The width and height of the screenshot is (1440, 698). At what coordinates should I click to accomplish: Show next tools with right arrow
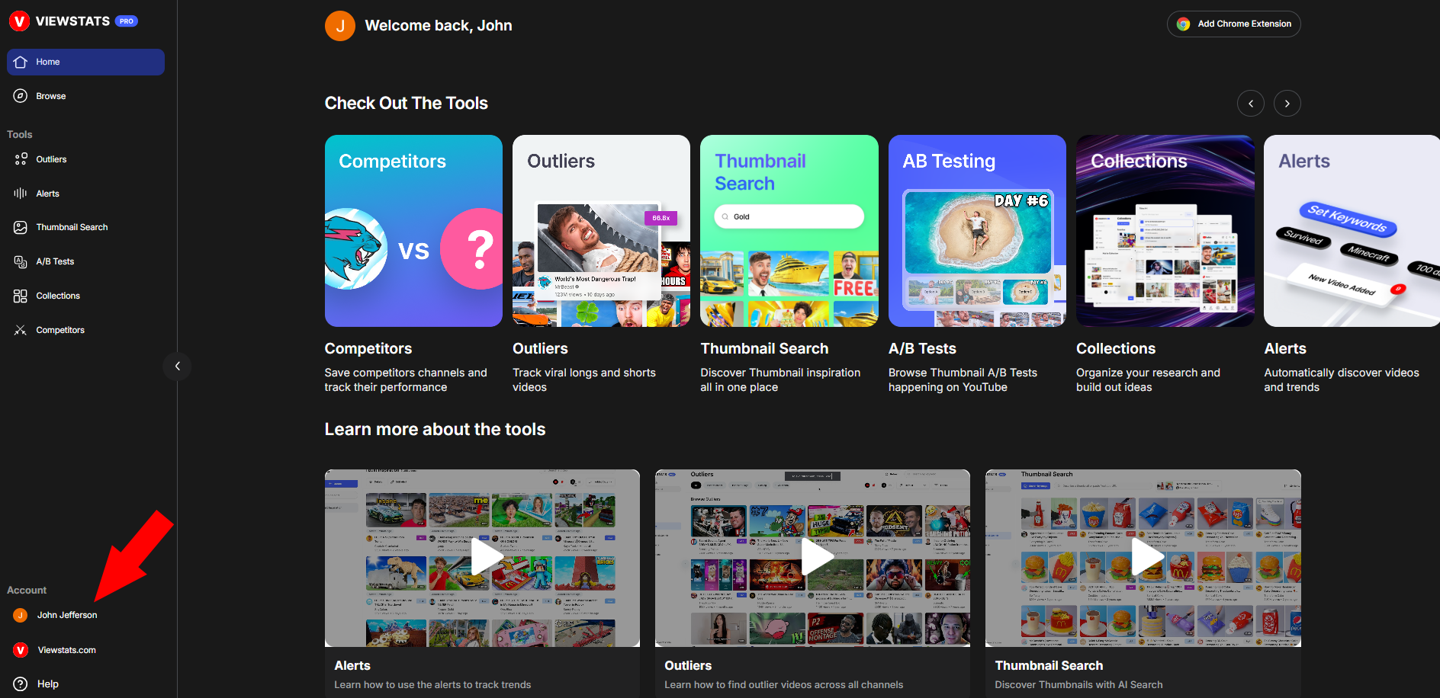click(x=1287, y=104)
